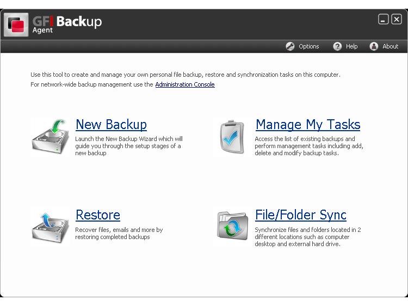
Task: Minimize the GFI Backup Agent window
Action: pyautogui.click(x=384, y=20)
